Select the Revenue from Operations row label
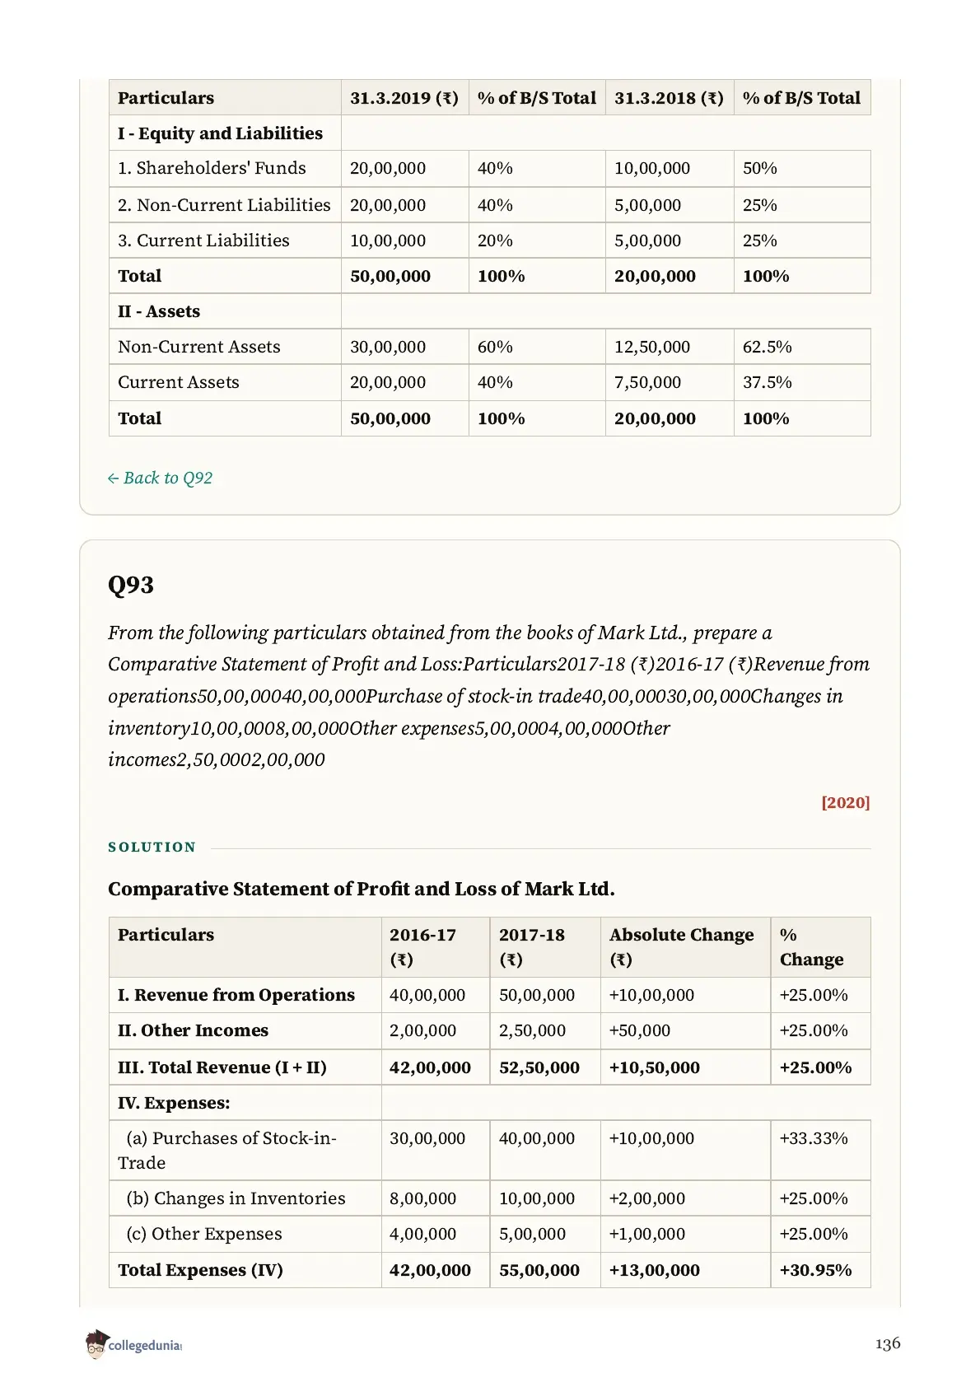This screenshot has height=1387, width=980. coord(236,995)
